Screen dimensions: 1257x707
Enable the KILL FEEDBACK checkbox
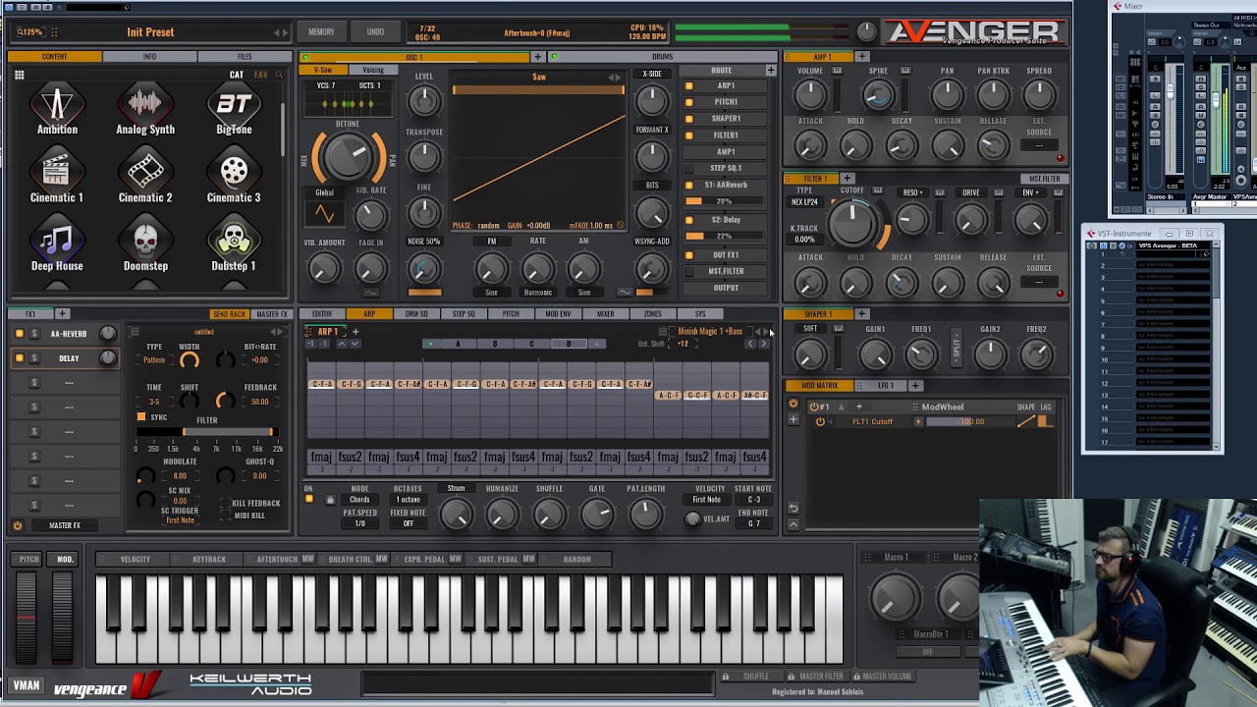pos(226,503)
